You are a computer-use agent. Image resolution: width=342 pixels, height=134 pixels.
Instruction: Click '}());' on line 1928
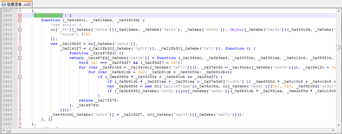pyautogui.click(x=66, y=110)
